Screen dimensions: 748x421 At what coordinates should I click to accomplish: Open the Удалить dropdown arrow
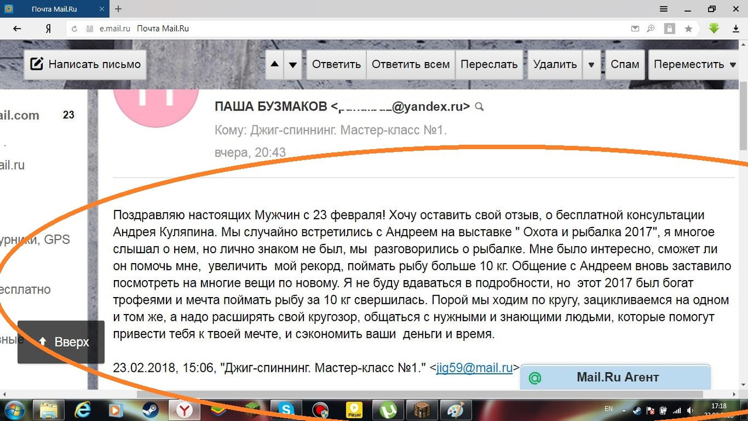[591, 64]
